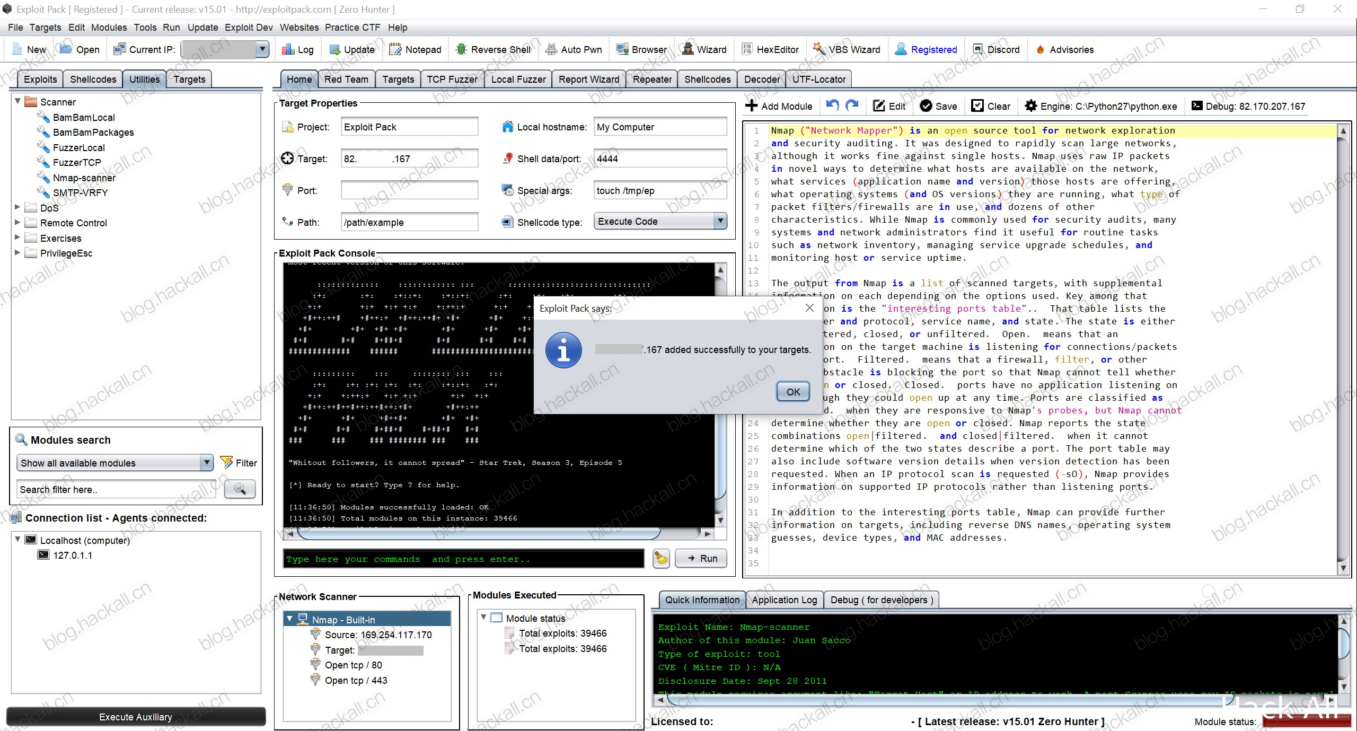Click the New toolbar icon
This screenshot has width=1357, height=731.
[29, 49]
